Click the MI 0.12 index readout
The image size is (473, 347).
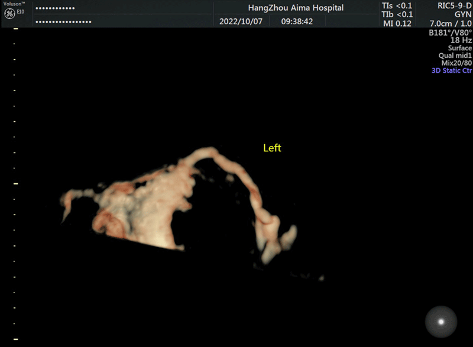[x=397, y=23]
